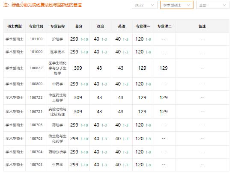Expand the 全部 filter dropdown
Screen dimensions: 232x174
pos(212,5)
